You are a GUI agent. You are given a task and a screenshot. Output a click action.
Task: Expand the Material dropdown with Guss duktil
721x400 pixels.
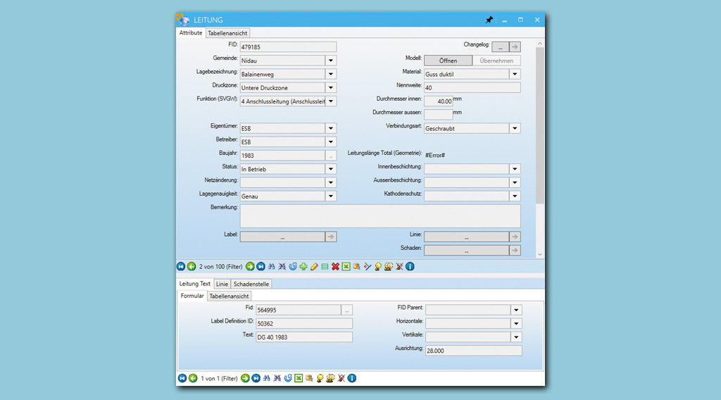tap(515, 74)
